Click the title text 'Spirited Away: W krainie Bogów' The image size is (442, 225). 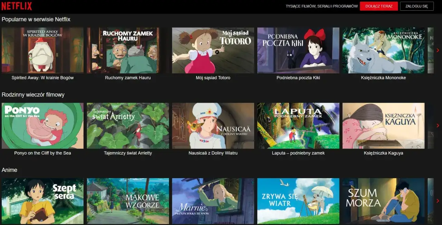42,78
